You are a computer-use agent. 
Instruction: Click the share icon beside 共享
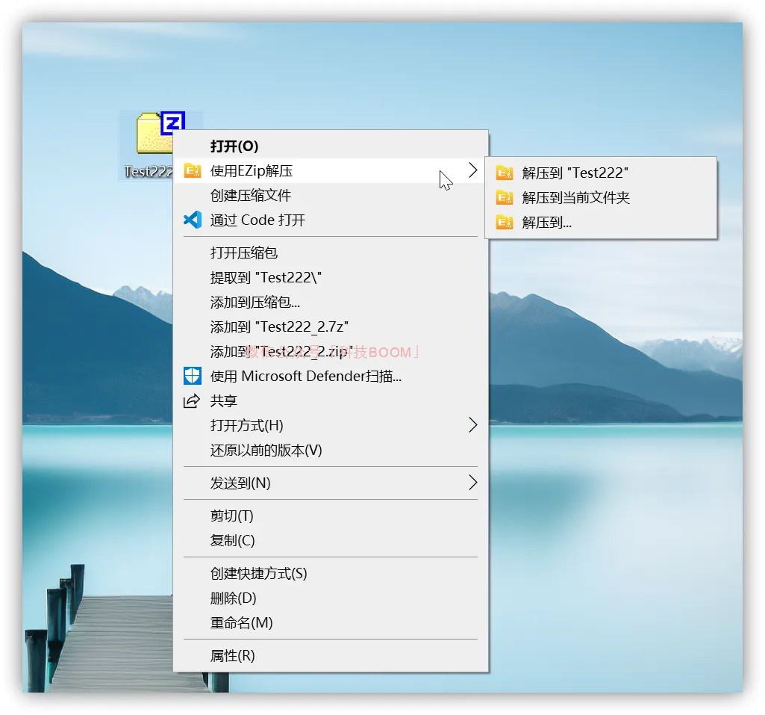point(192,401)
